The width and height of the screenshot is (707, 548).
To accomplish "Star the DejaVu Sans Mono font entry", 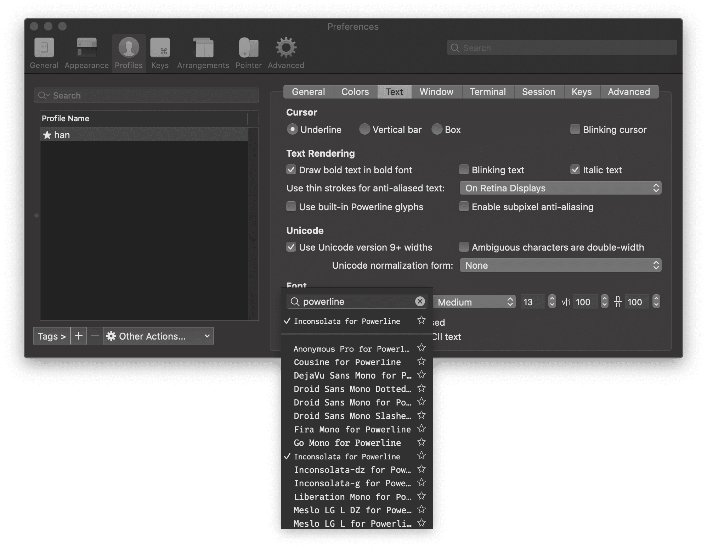I will click(x=421, y=375).
